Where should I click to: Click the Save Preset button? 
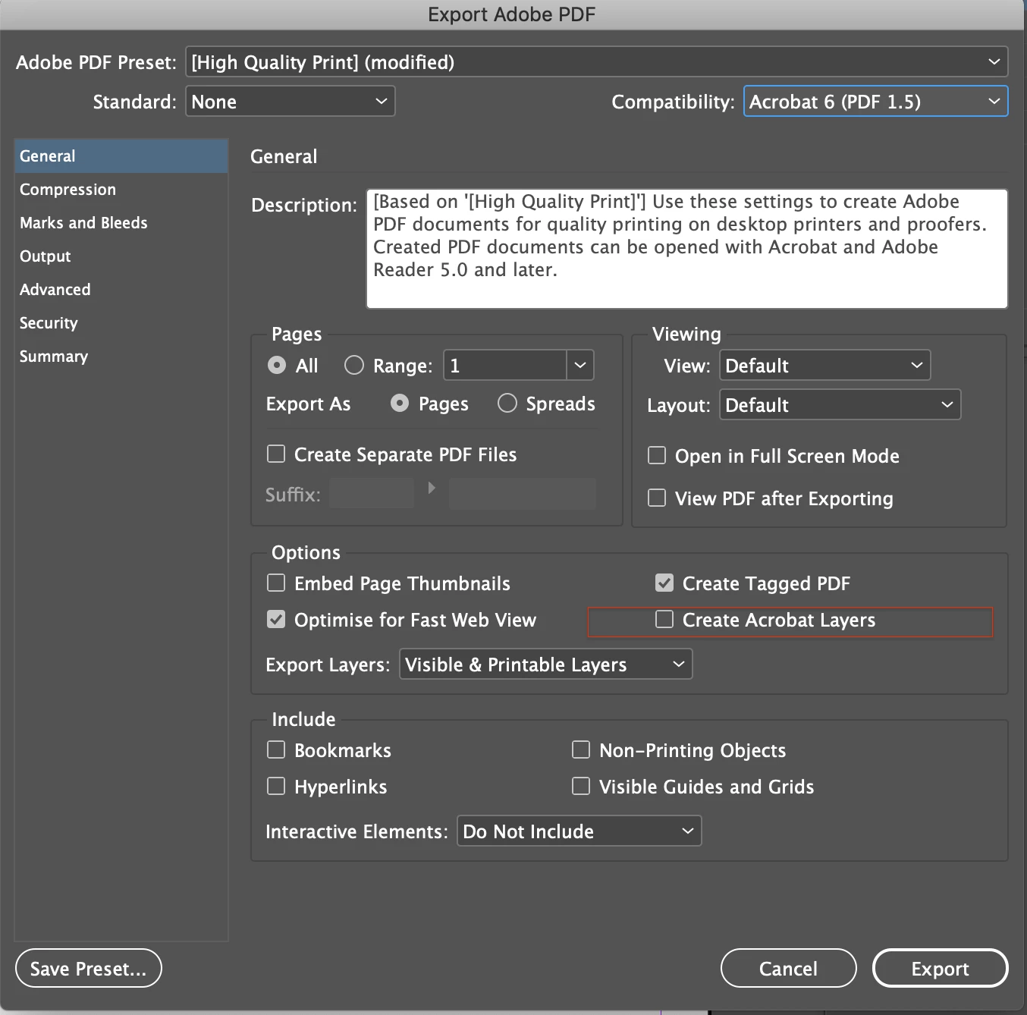click(89, 968)
